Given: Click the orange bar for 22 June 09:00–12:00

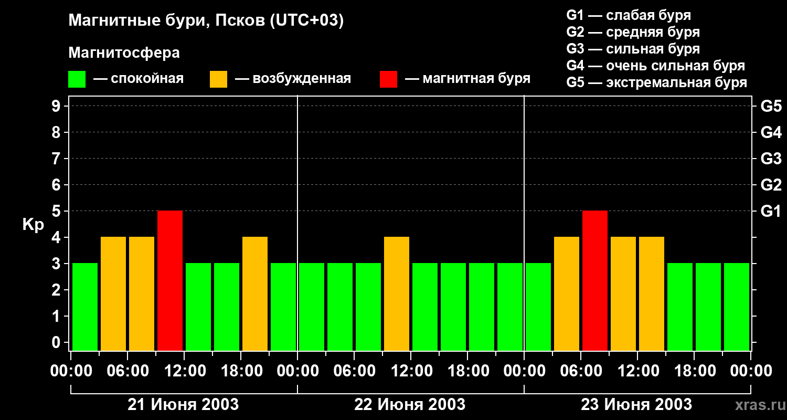Looking at the screenshot, I should point(397,293).
